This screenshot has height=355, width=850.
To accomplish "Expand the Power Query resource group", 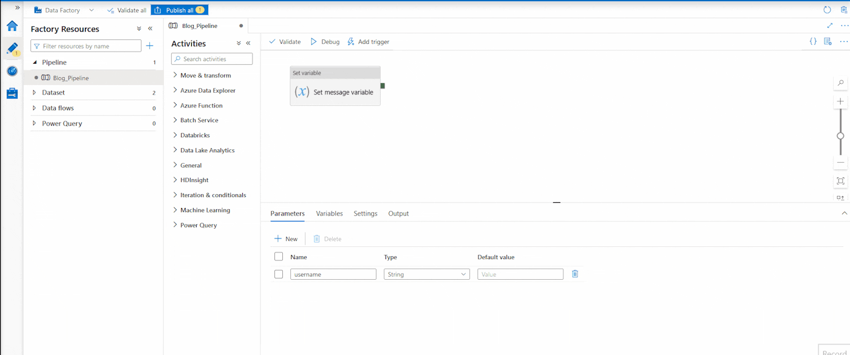I will (35, 123).
